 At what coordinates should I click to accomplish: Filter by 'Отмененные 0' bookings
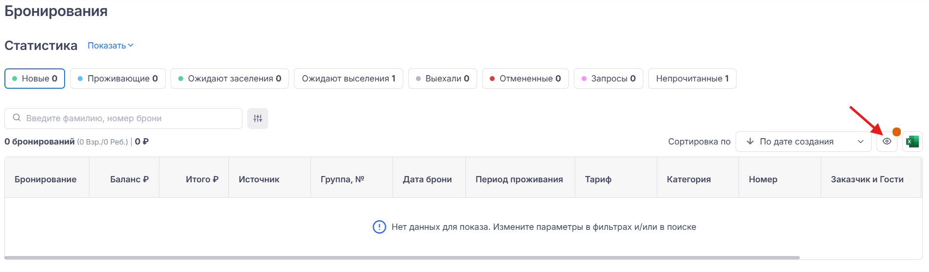coord(525,79)
